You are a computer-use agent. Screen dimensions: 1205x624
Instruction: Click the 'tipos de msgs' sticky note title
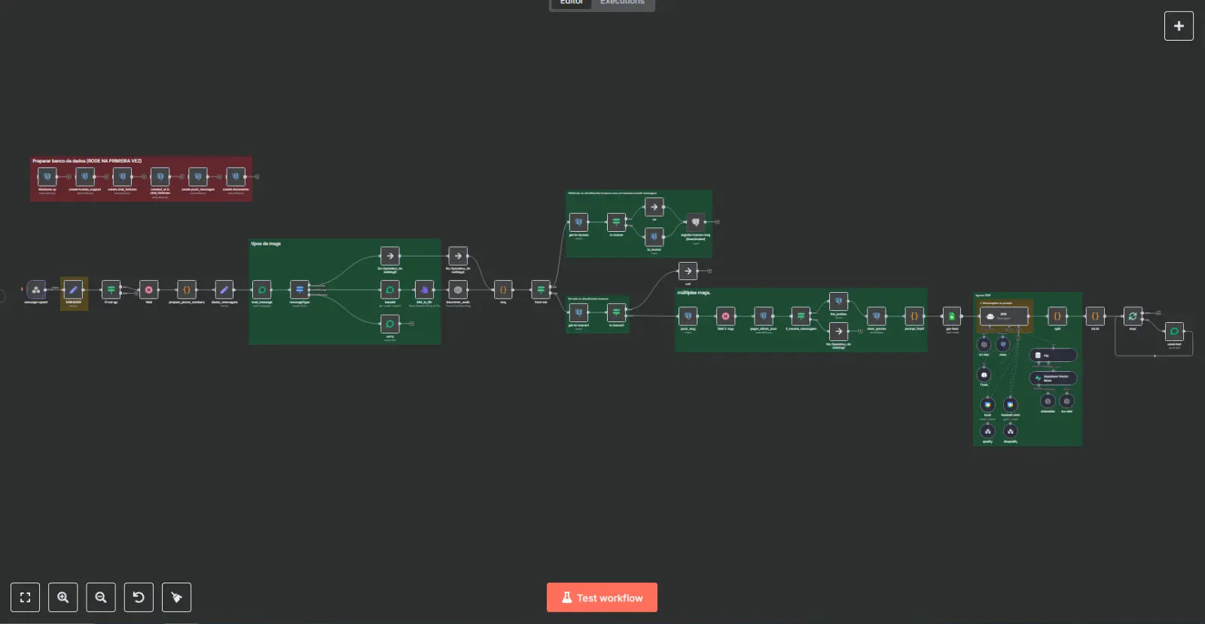[266, 244]
